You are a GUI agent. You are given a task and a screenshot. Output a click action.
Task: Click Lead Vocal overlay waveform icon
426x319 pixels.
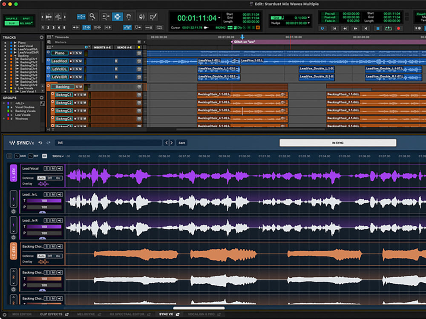pos(43,184)
